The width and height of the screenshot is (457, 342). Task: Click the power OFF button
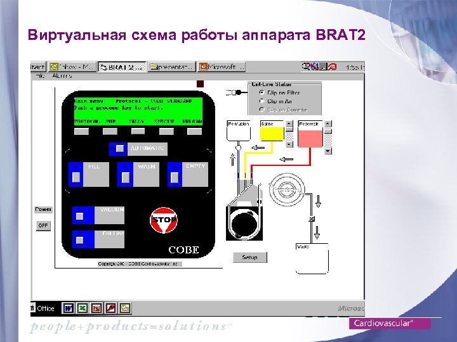[x=43, y=225]
